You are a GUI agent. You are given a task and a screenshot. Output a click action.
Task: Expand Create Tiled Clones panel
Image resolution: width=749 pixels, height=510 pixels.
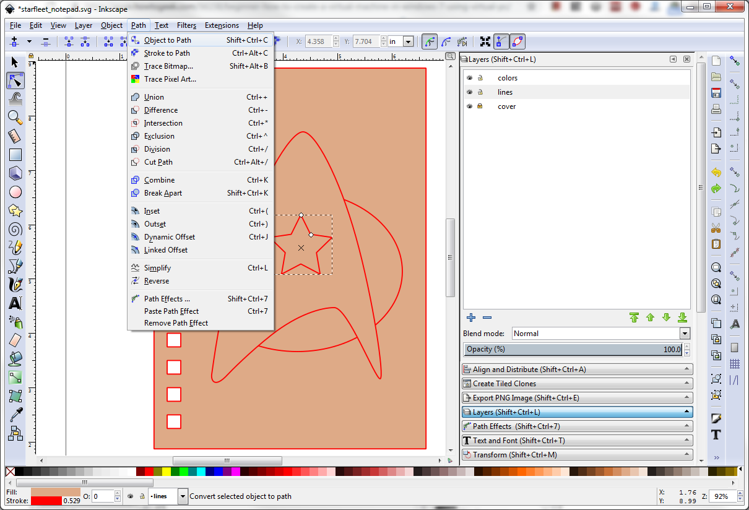[x=578, y=384]
